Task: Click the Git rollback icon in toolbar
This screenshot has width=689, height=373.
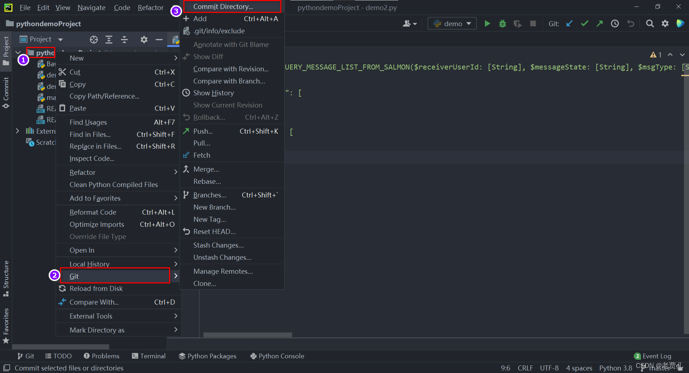Action: click(x=631, y=24)
